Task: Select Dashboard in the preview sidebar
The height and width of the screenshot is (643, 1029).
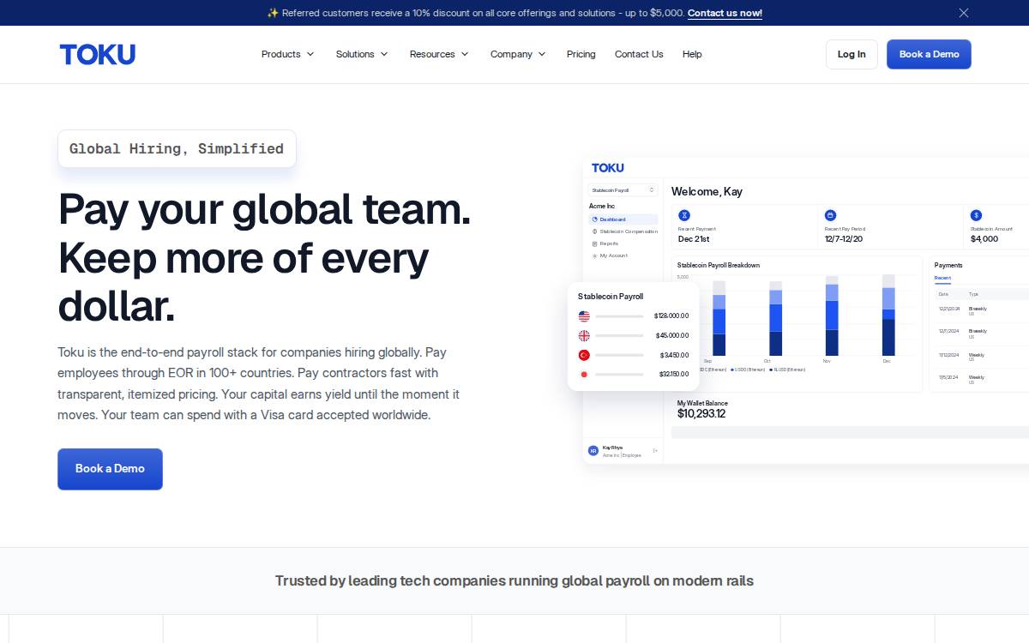Action: (623, 219)
